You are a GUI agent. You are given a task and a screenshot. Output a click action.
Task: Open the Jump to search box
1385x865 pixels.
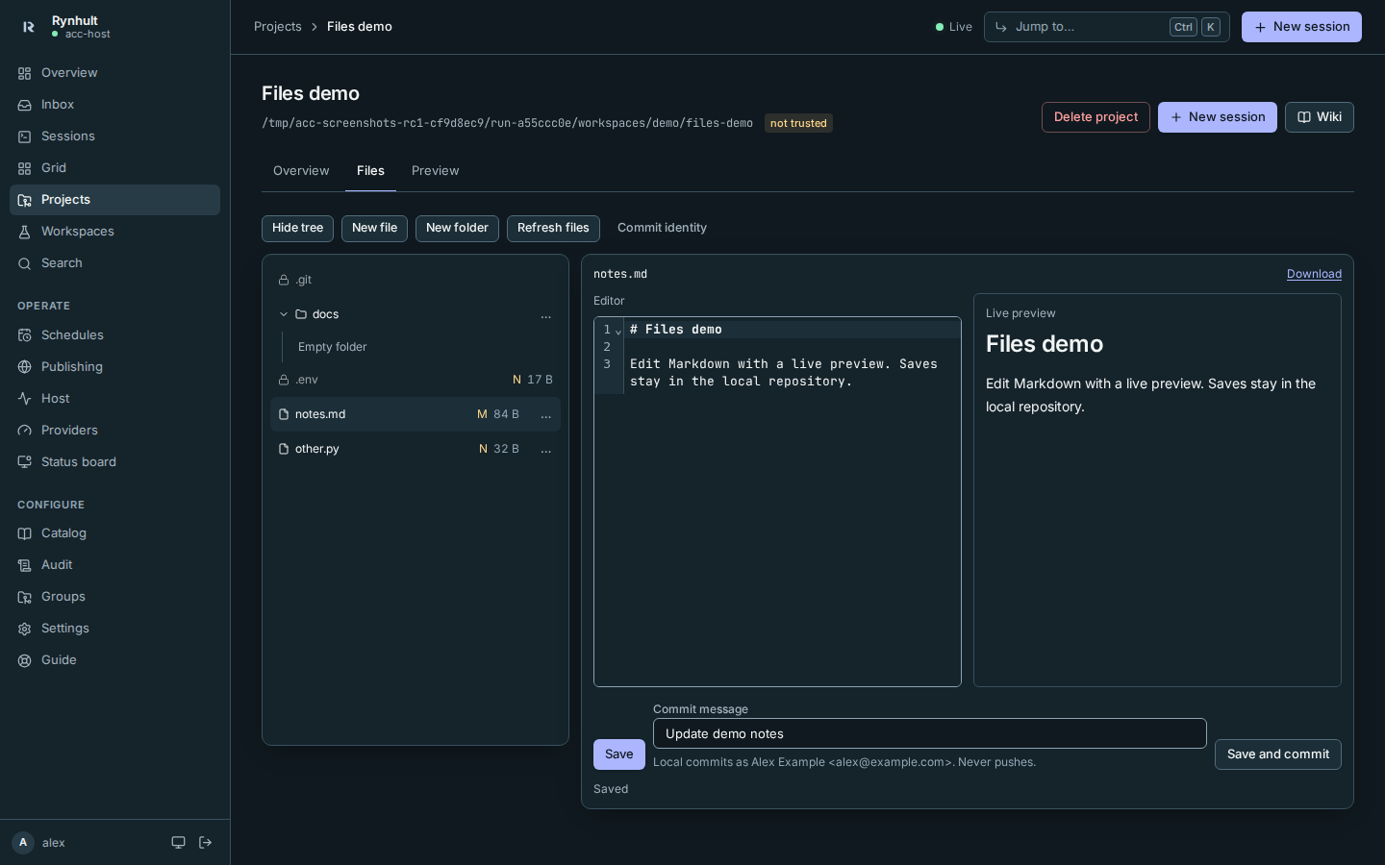(1107, 27)
